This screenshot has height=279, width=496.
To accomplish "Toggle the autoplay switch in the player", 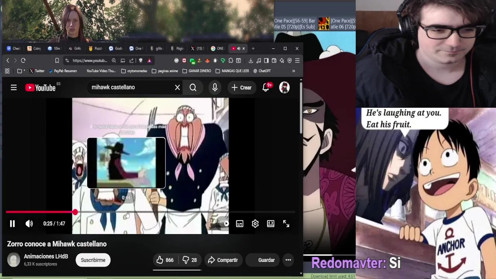I will 223,224.
